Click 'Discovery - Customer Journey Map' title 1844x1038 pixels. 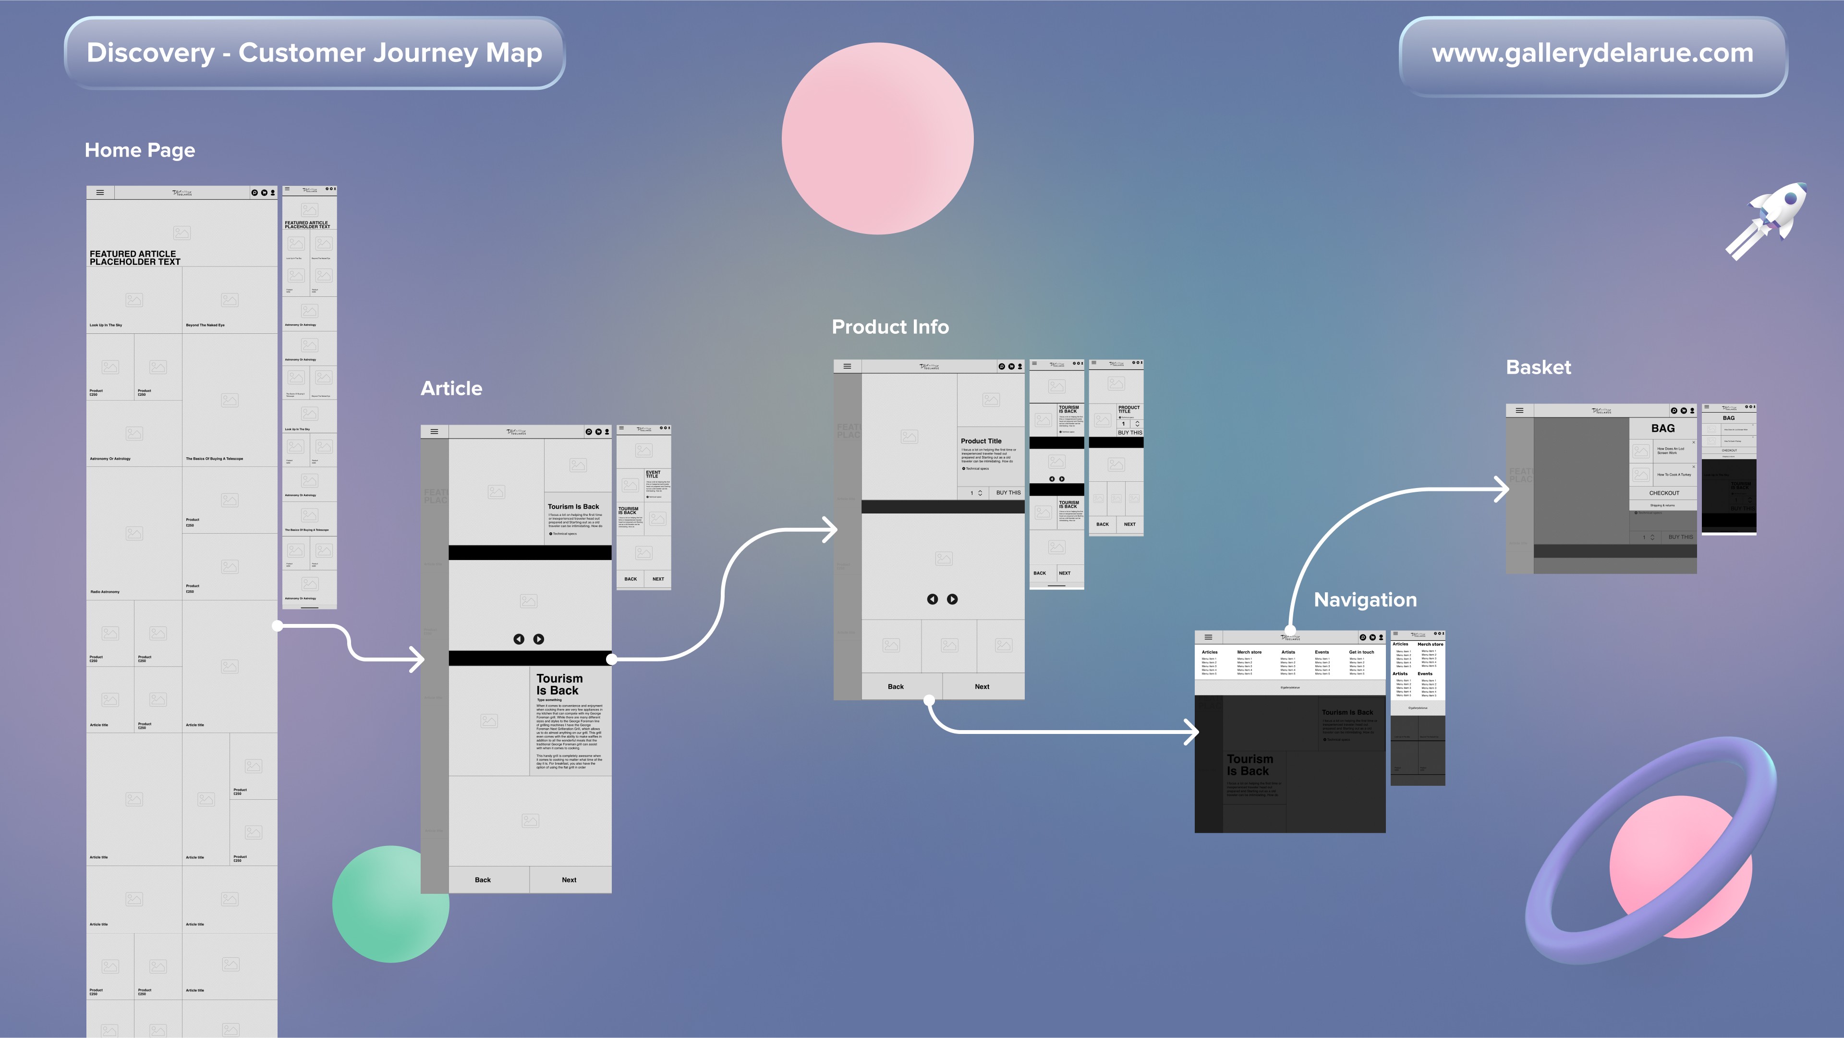click(x=314, y=53)
